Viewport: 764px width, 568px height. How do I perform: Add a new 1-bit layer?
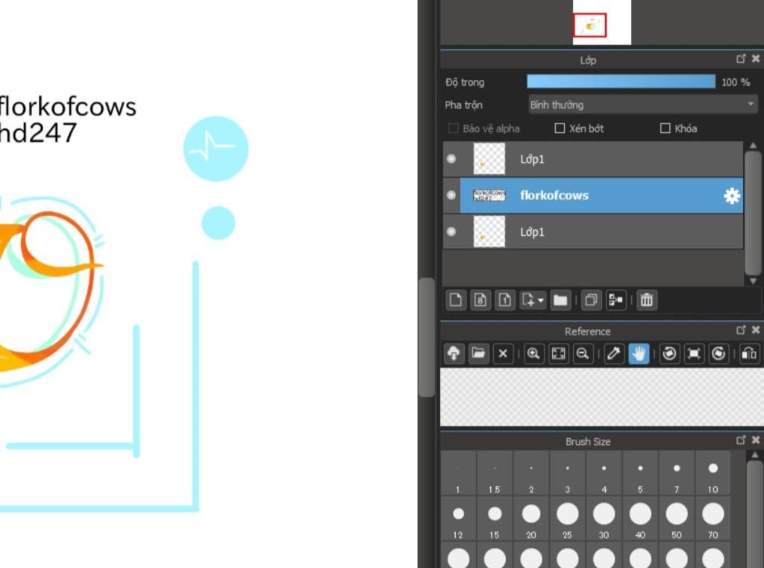click(x=505, y=300)
